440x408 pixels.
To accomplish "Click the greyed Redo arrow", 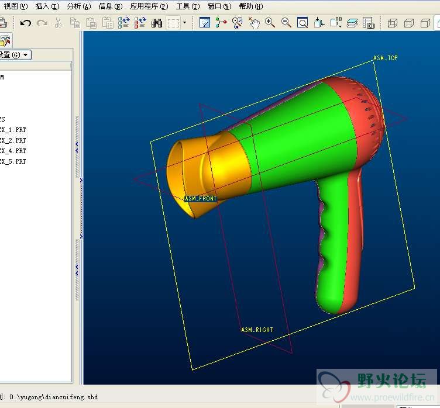I will (x=42, y=23).
